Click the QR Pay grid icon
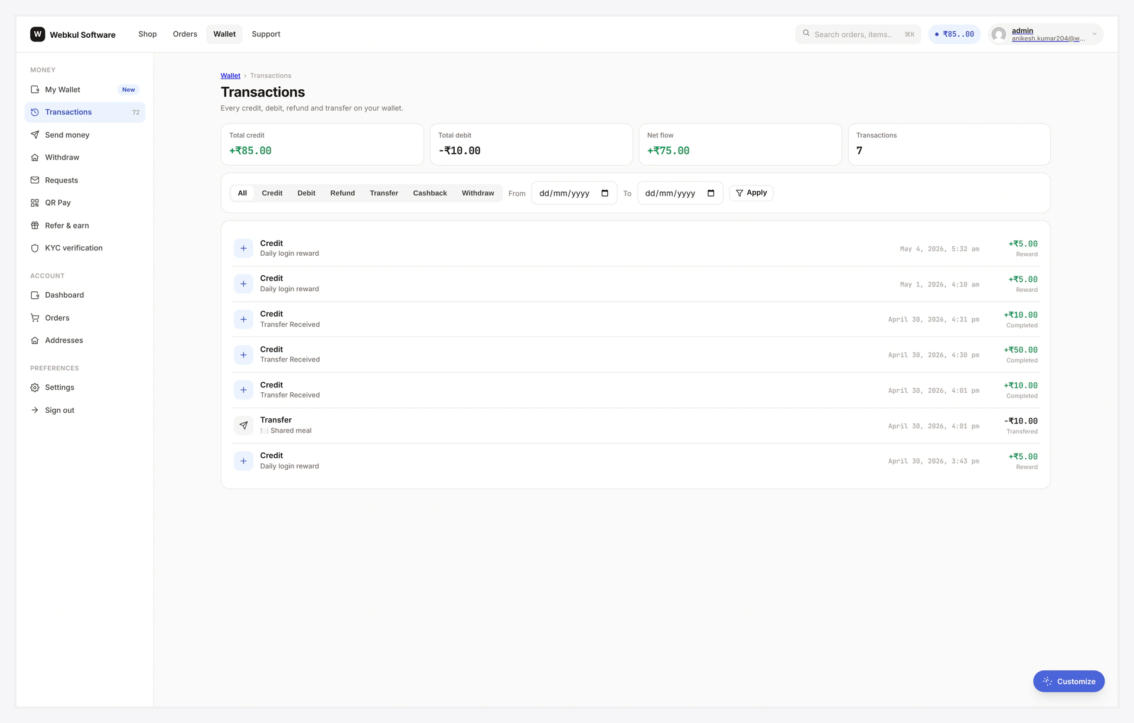This screenshot has width=1134, height=723. [x=35, y=203]
